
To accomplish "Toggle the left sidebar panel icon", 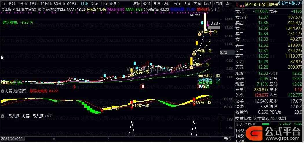I will tap(4, 3).
